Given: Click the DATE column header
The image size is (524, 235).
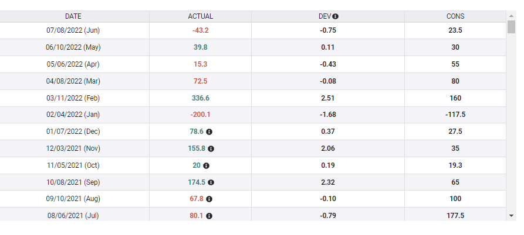Looking at the screenshot, I should 73,16.
